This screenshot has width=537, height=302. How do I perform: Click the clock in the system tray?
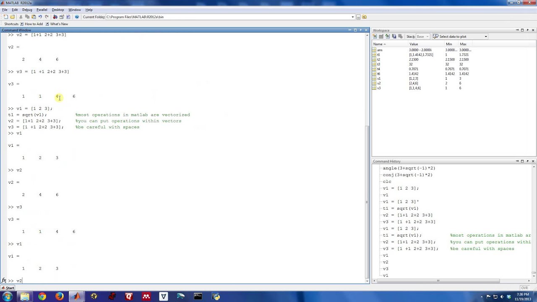pyautogui.click(x=523, y=297)
